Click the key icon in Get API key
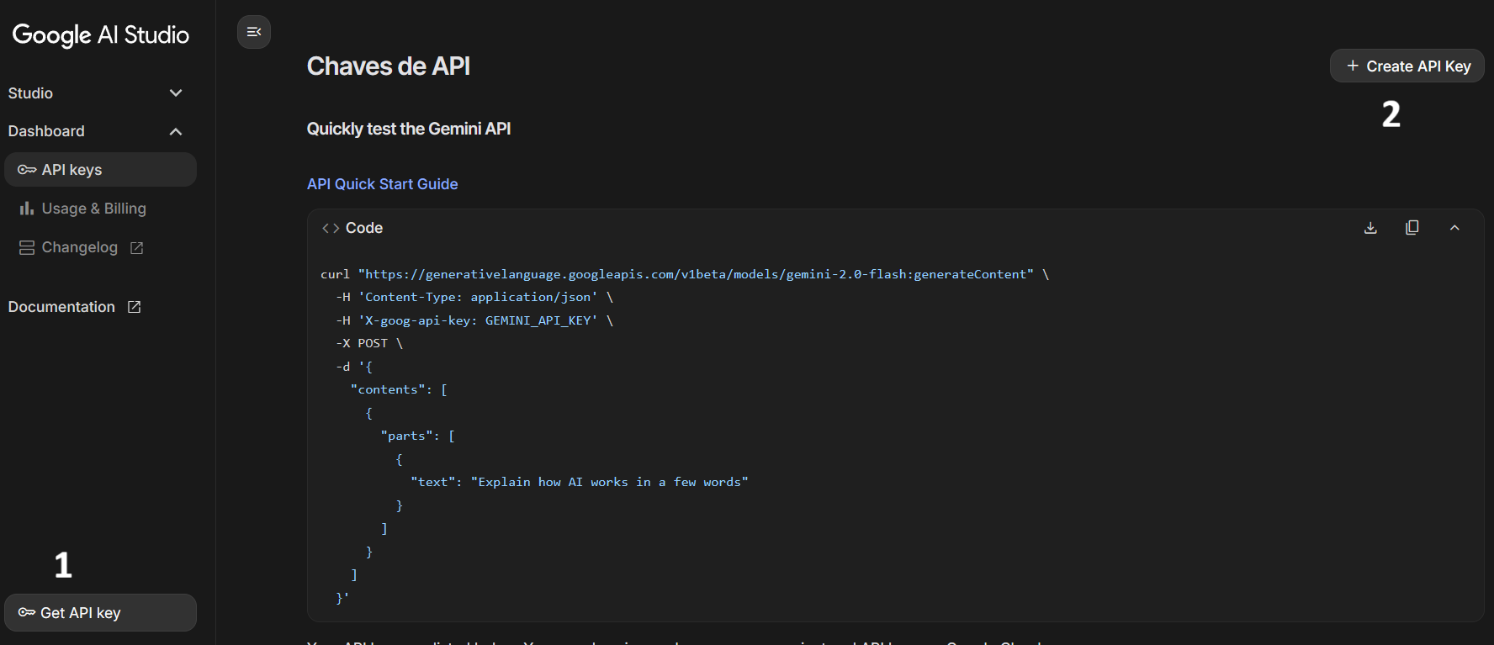Viewport: 1494px width, 645px height. coord(27,613)
